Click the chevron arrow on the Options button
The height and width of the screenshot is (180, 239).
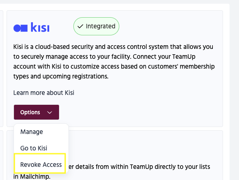[50, 113]
